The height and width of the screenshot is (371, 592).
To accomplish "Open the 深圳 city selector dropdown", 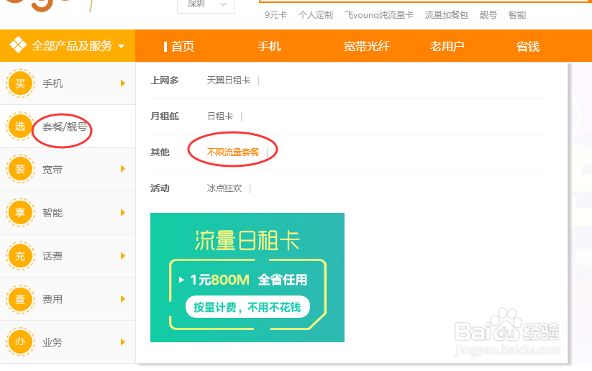I will 206,5.
